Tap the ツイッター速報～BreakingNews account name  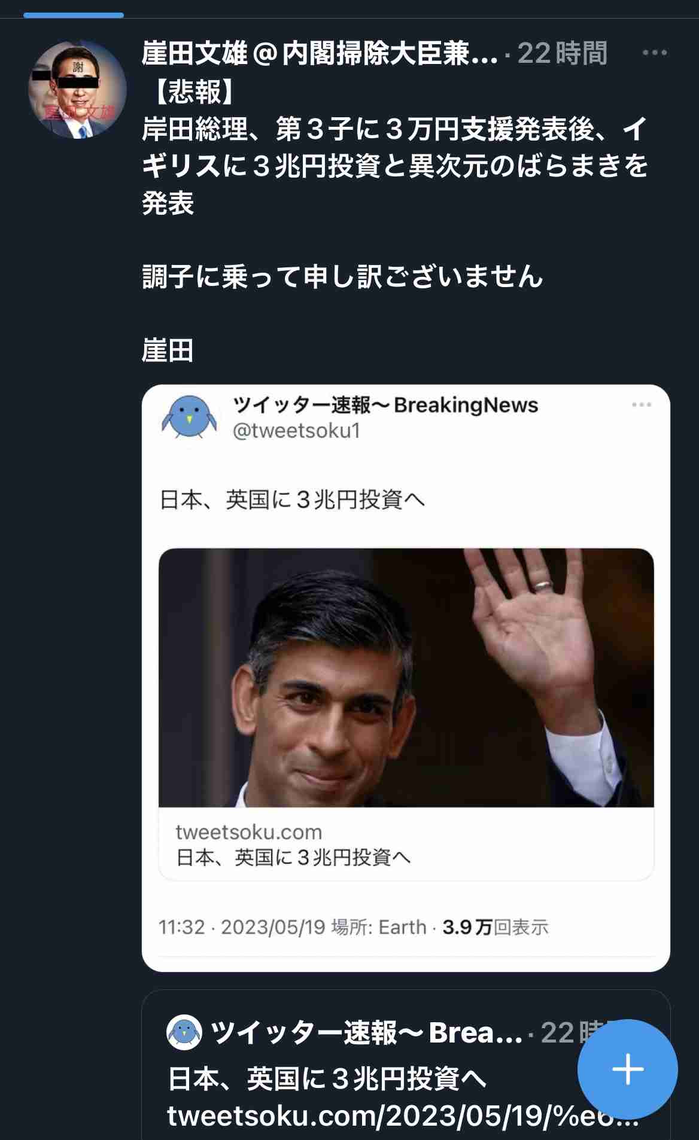coord(385,406)
